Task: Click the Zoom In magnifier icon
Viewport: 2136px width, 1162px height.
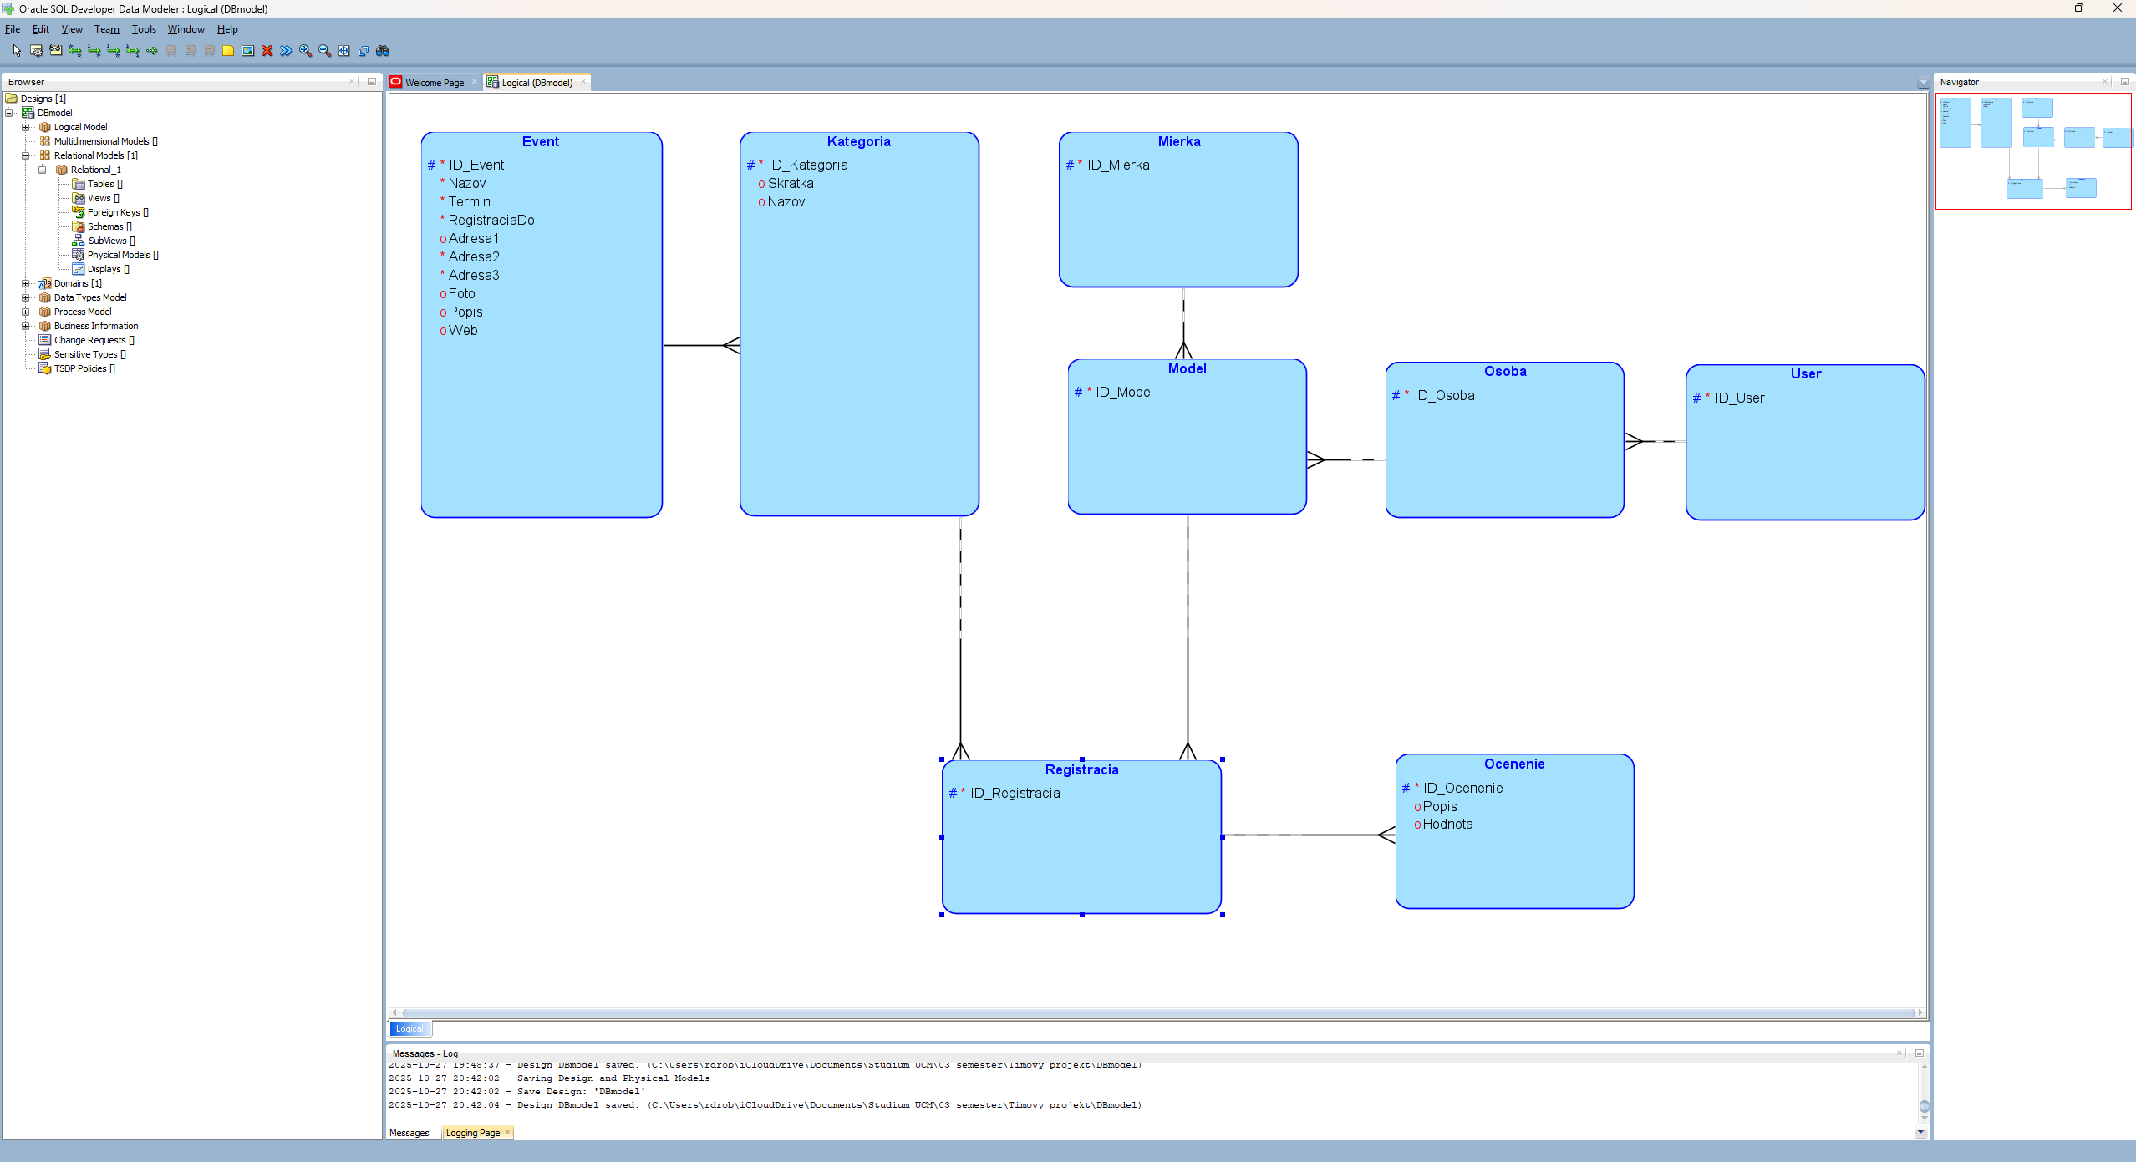Action: (306, 51)
